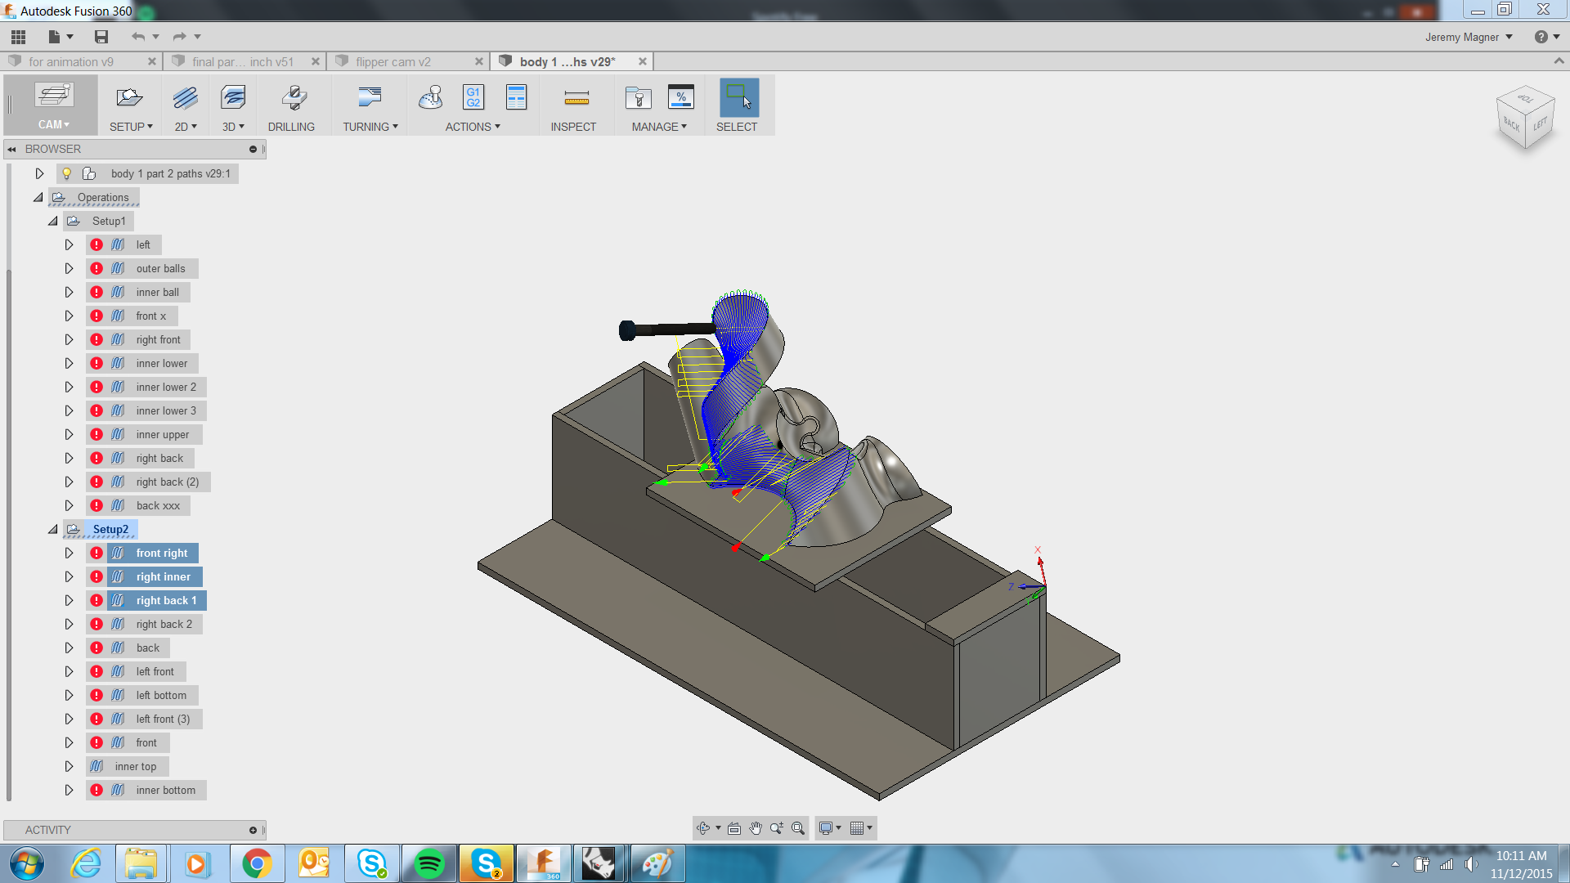The height and width of the screenshot is (883, 1570).
Task: Click the Look At icon
Action: (x=734, y=828)
